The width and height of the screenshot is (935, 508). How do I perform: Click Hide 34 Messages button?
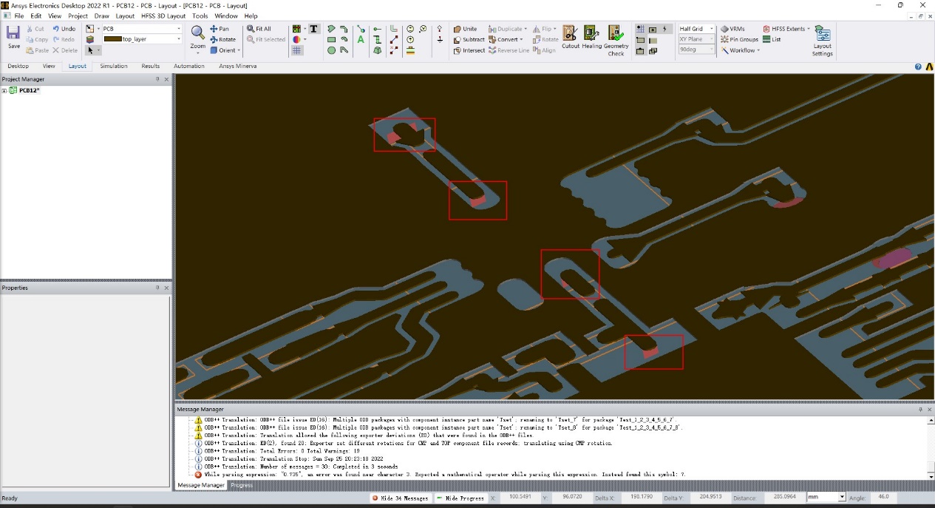click(400, 498)
